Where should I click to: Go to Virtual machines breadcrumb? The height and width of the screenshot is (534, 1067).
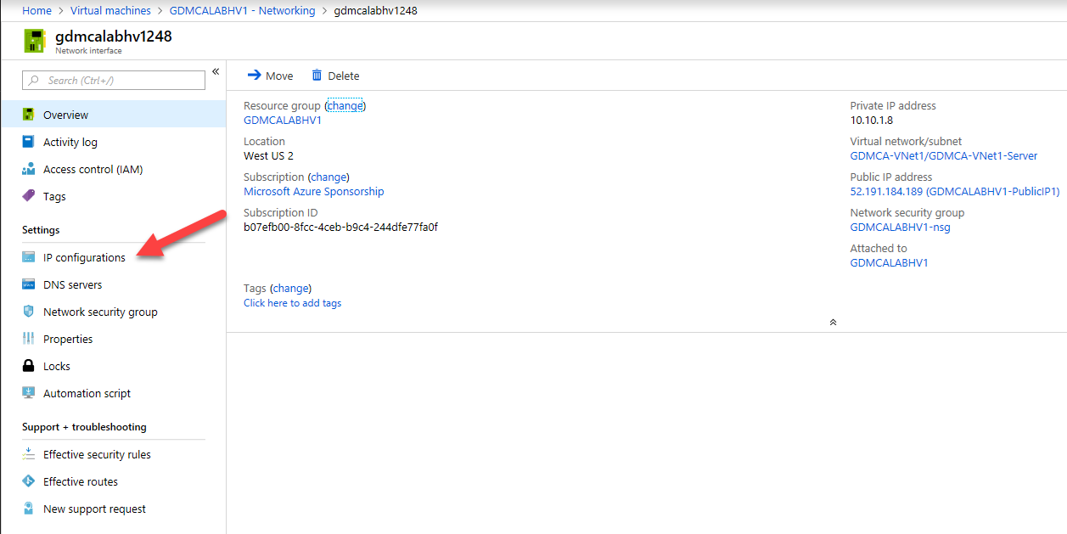(x=110, y=11)
